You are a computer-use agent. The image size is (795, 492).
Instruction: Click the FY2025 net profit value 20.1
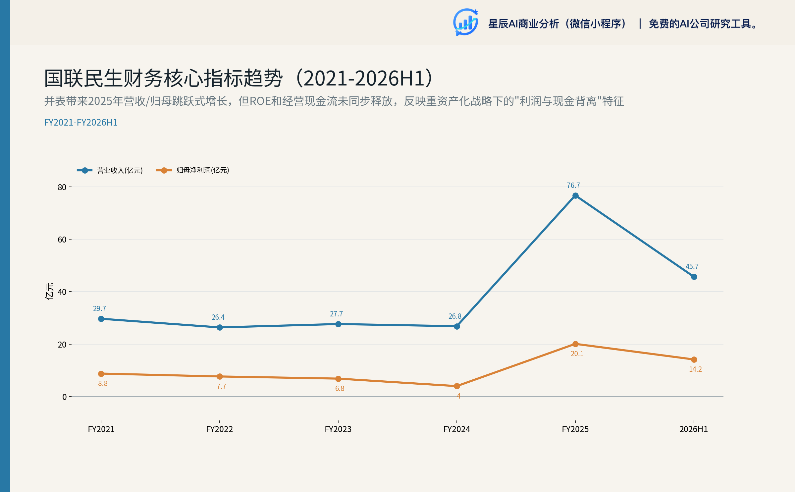(577, 354)
